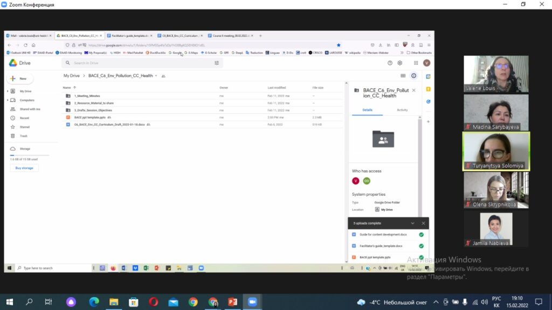Switch to the Details tab

pyautogui.click(x=367, y=110)
